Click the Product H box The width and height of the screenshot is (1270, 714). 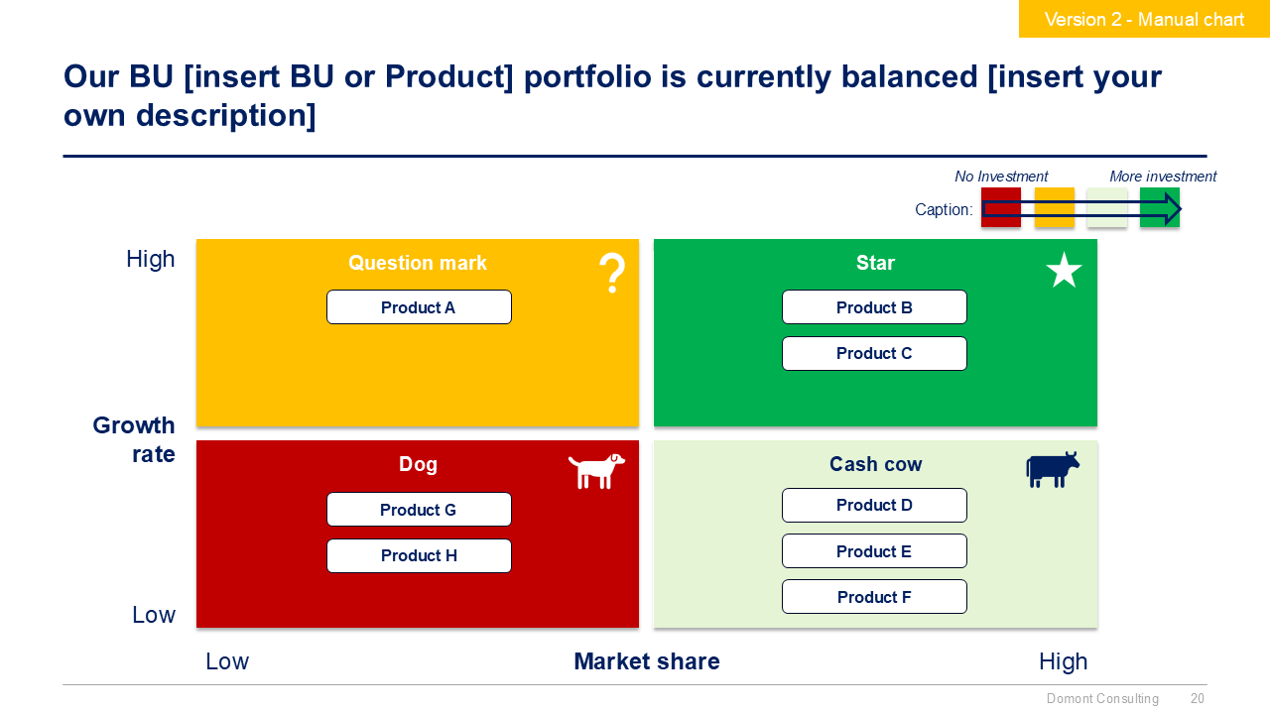[419, 555]
